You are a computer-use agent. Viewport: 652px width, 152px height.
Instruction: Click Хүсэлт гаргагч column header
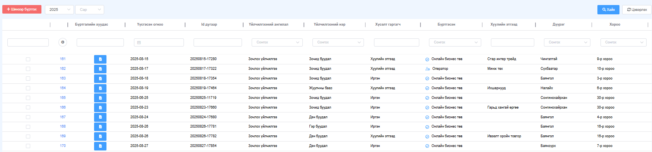point(388,24)
